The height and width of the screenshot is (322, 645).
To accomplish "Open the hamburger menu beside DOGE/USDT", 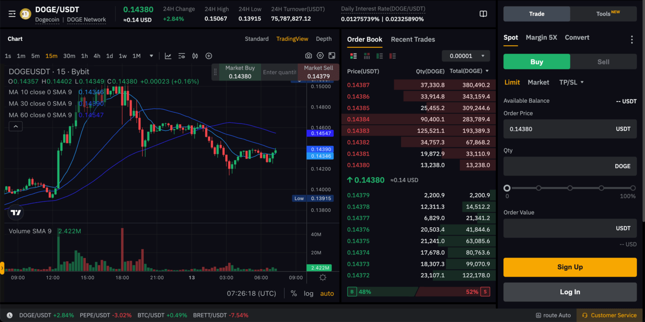I will pos(12,14).
